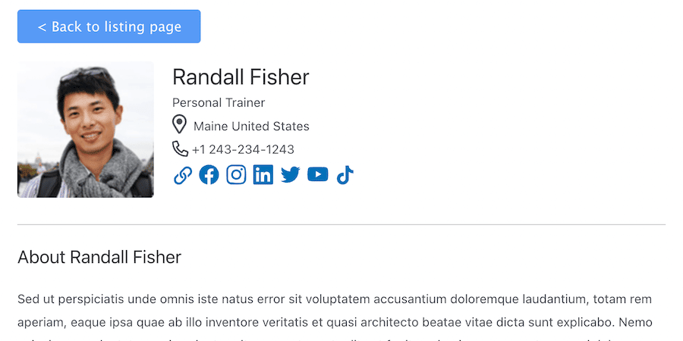Open the YouTube channel icon
Screen dimensions: 683x341
pos(317,174)
